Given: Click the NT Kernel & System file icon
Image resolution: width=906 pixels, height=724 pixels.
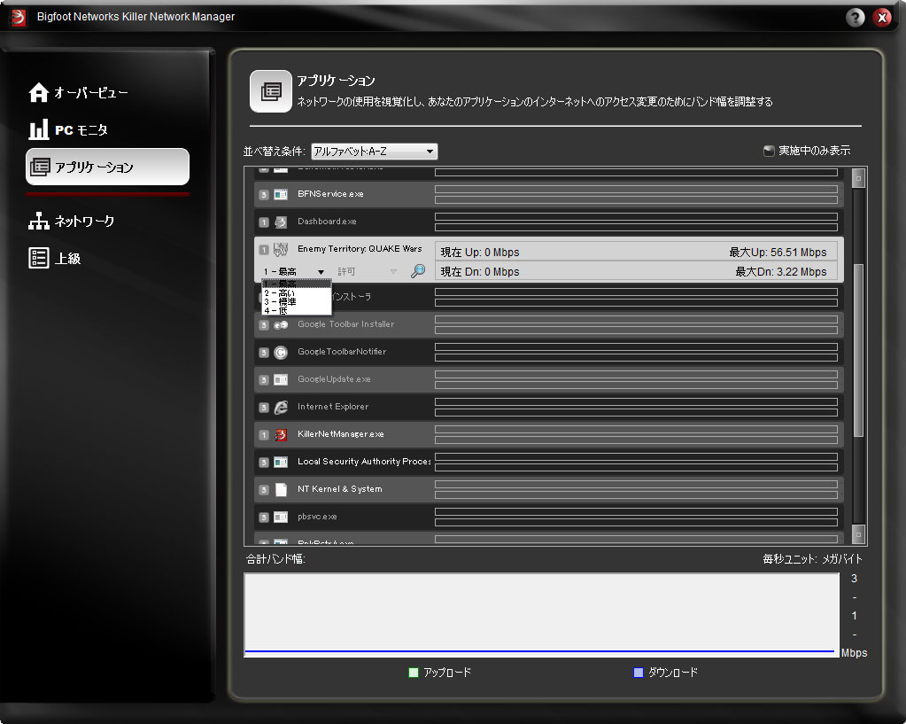Looking at the screenshot, I should tap(281, 490).
